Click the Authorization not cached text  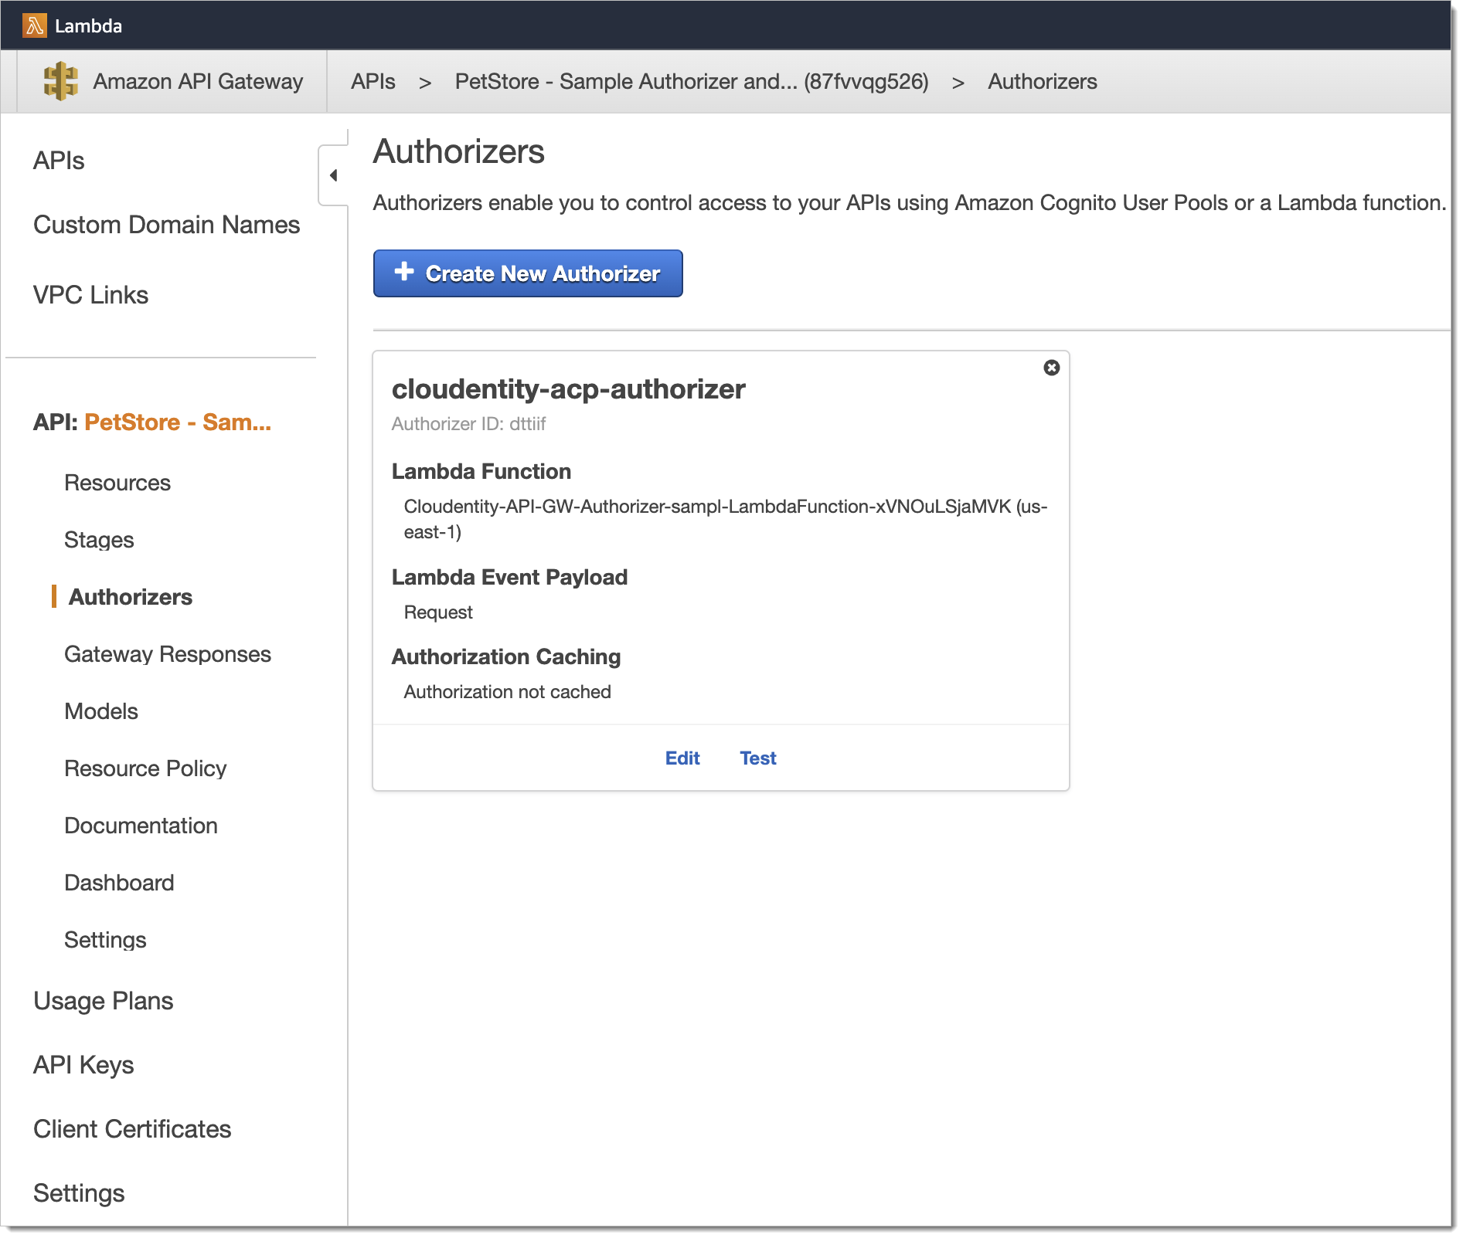(x=508, y=692)
